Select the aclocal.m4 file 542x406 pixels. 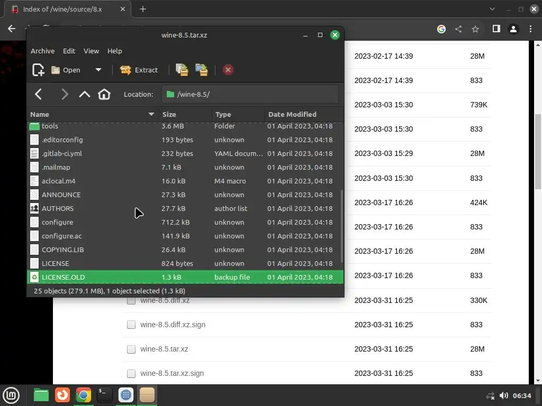185,181
